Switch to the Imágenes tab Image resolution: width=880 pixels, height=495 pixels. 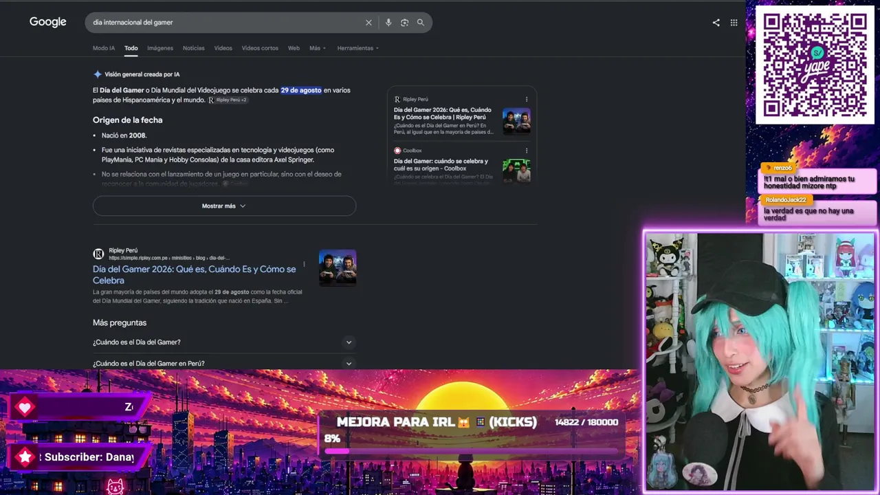pyautogui.click(x=160, y=48)
